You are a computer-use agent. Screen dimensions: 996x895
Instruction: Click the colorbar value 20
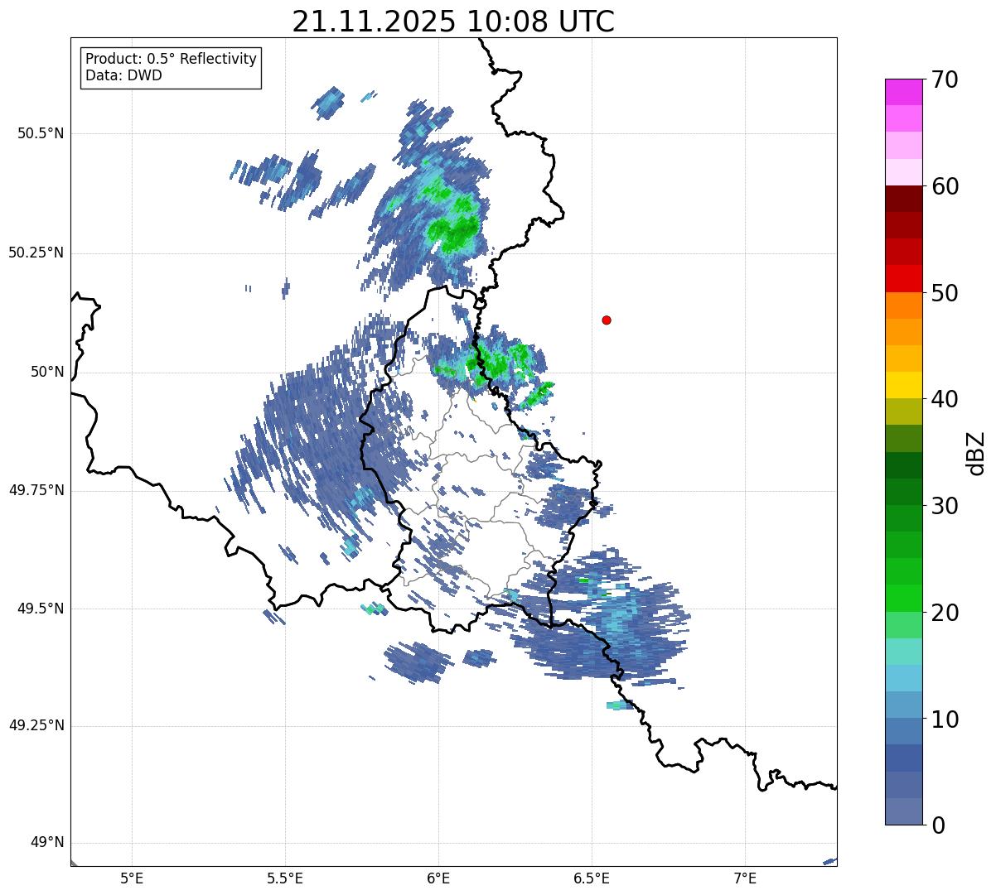(x=945, y=613)
